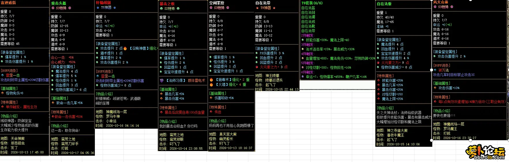Screen dimensions: 509x162
Task: Click the 怪物: 潘夜牛魔王 line
Action: pyautogui.click(x=390, y=135)
